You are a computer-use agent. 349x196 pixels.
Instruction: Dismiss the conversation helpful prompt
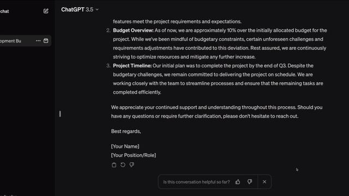[264, 182]
